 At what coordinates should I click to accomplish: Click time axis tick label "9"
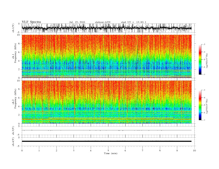coord(177,150)
